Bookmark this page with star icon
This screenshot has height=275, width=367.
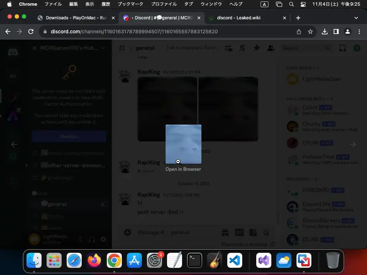[310, 32]
